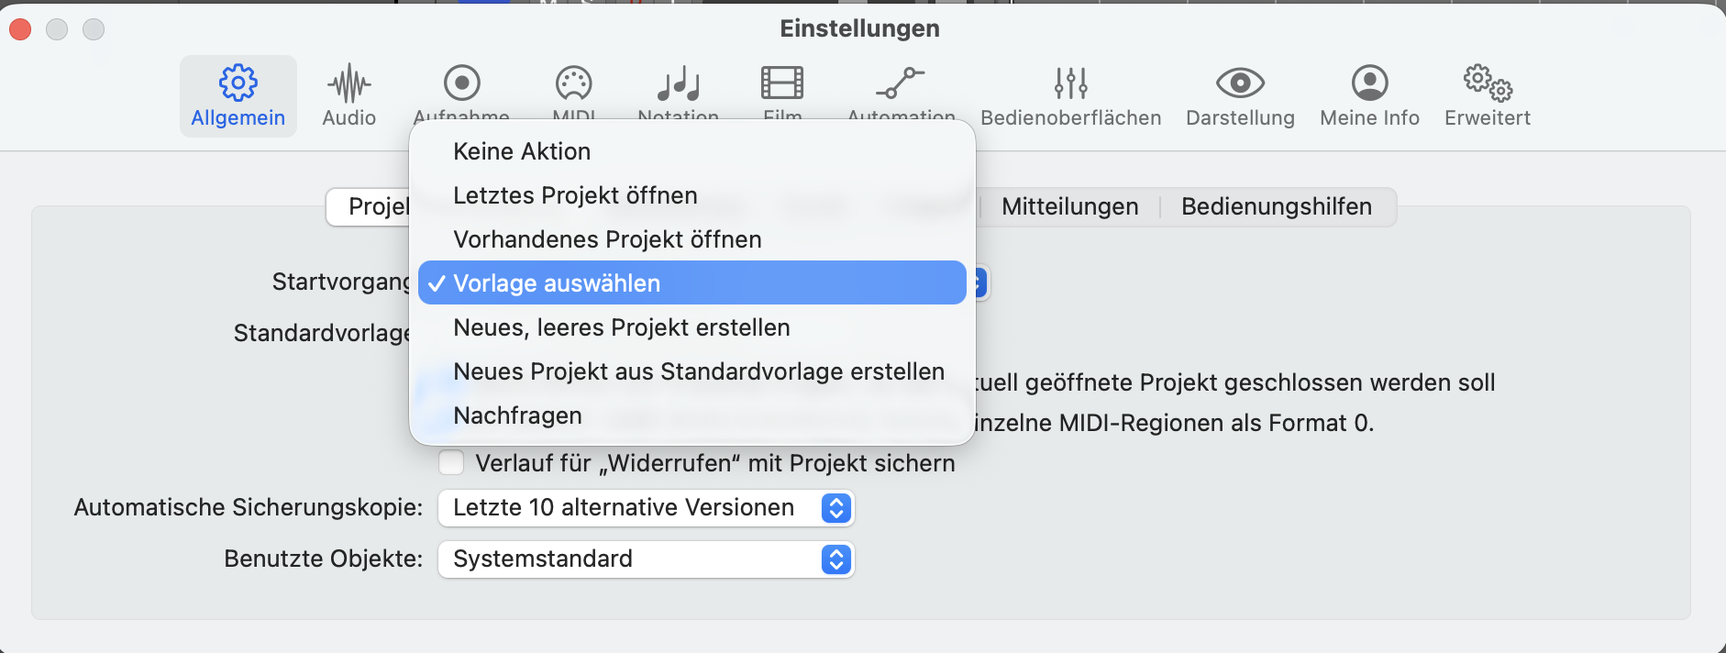This screenshot has width=1726, height=653.
Task: Select the MIDI settings icon
Action: (574, 83)
